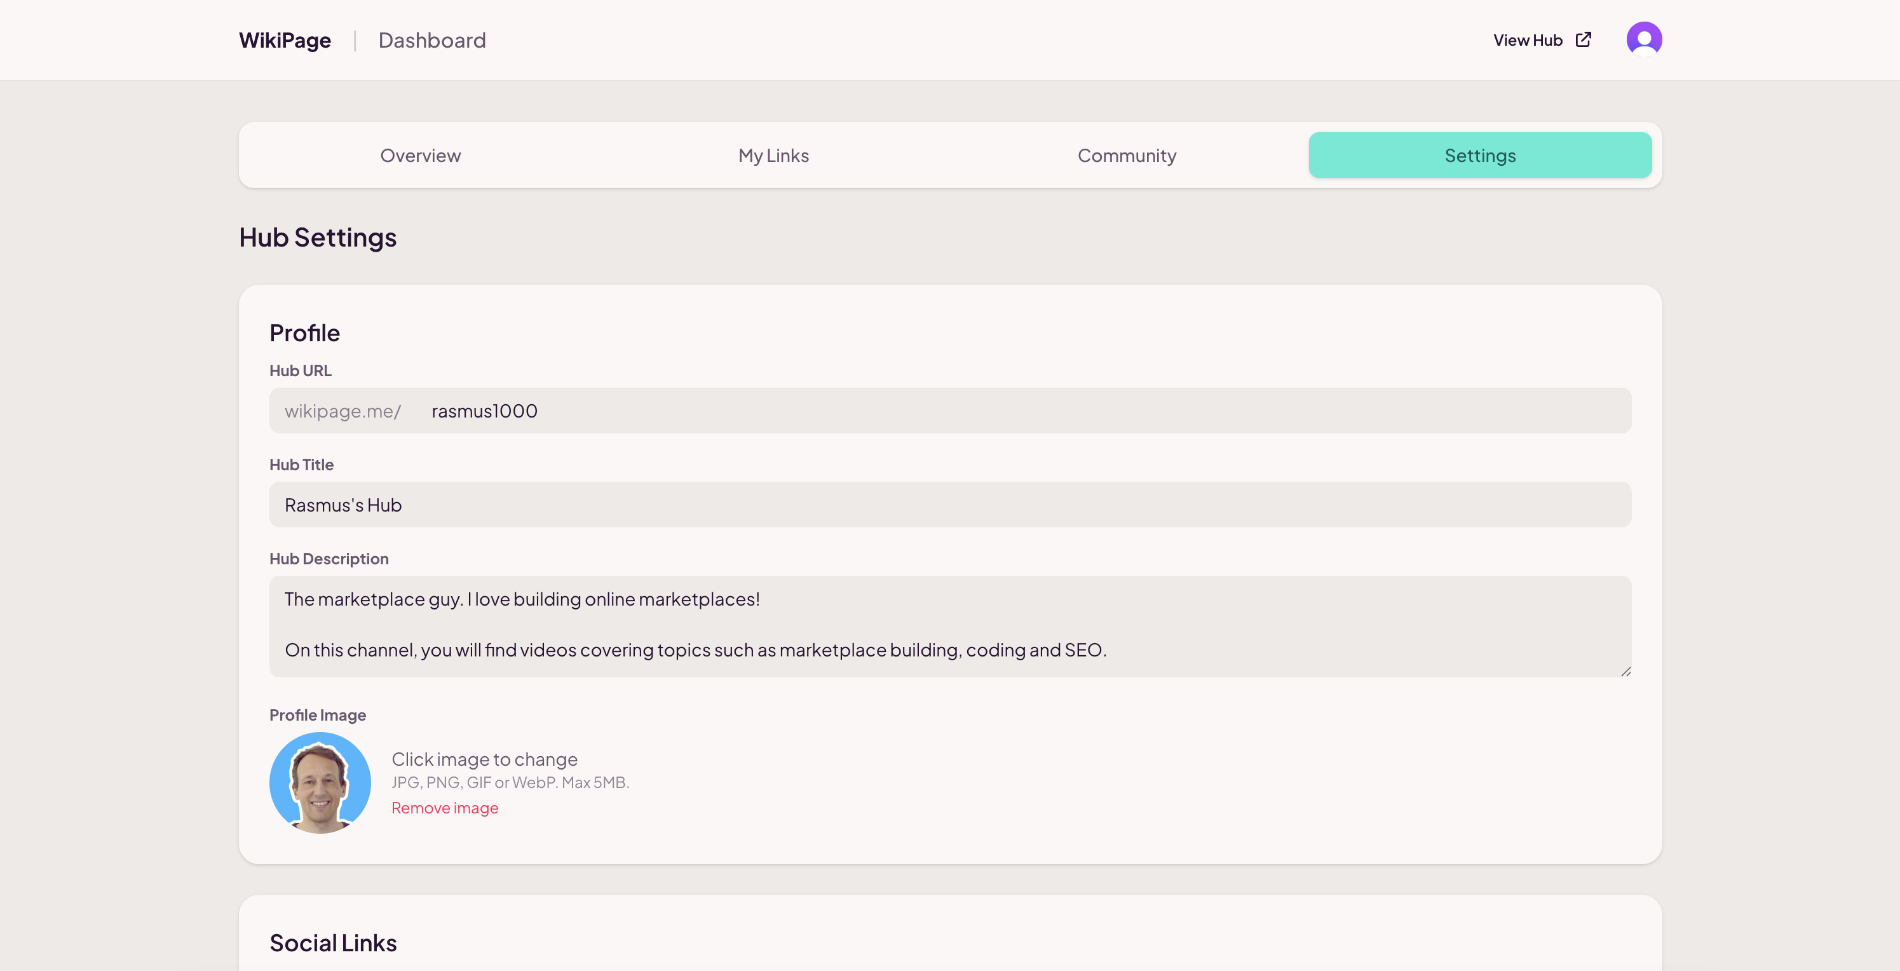Click the description textarea resize handle

point(1625,672)
